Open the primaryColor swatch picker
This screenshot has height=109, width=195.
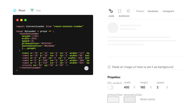[x=113, y=99]
